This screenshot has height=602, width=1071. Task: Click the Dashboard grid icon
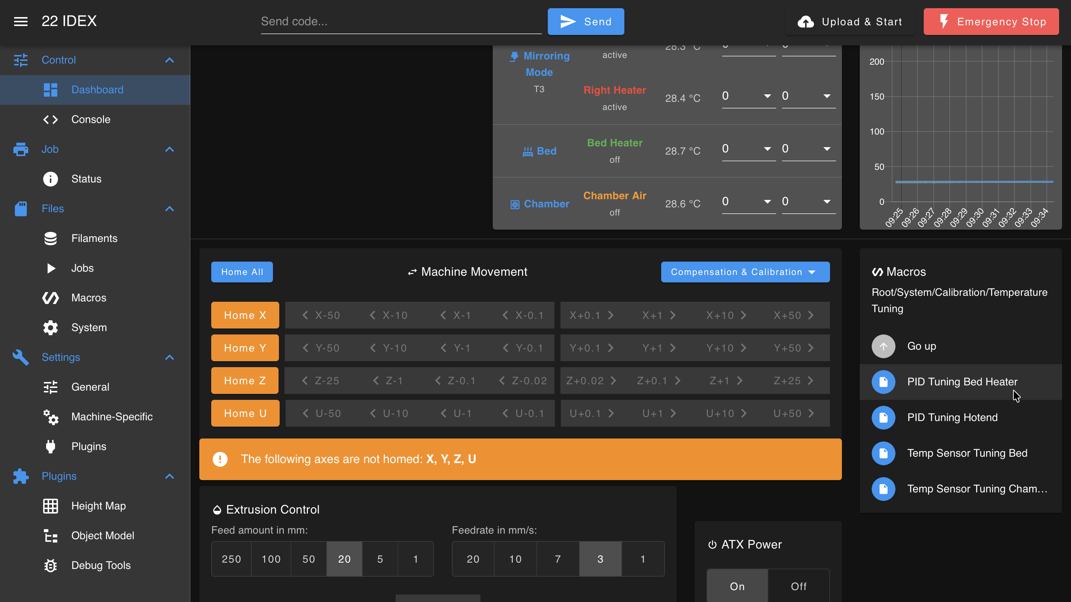coord(51,90)
